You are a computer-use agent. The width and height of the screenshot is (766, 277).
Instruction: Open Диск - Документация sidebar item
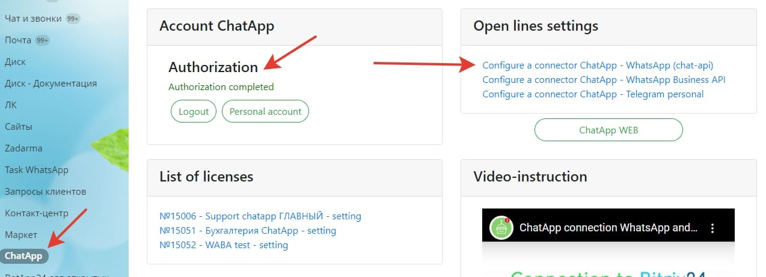(x=51, y=84)
